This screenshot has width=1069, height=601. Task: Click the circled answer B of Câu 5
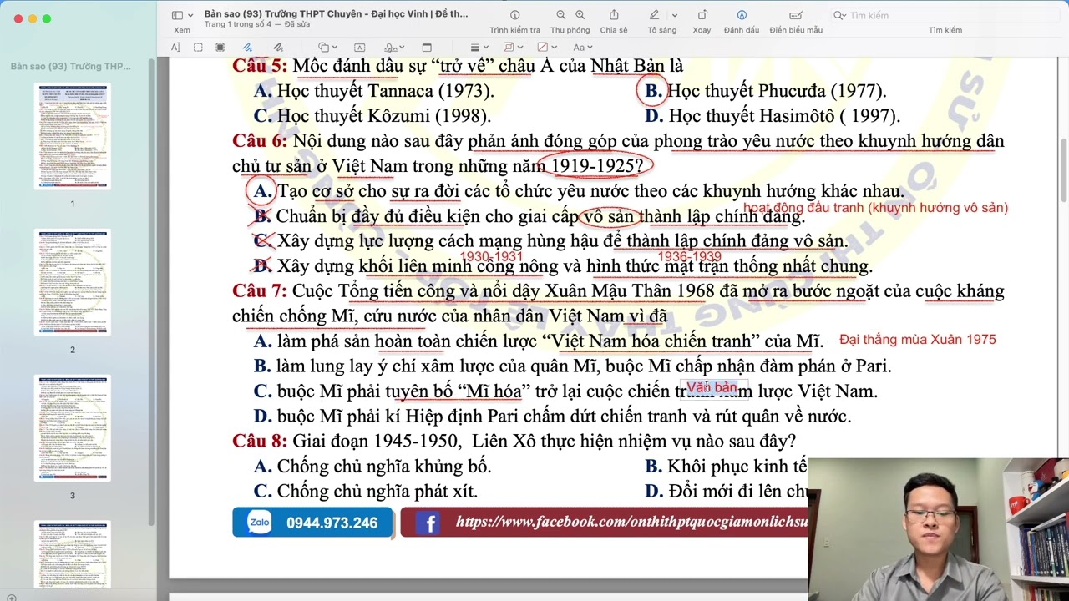(x=653, y=91)
